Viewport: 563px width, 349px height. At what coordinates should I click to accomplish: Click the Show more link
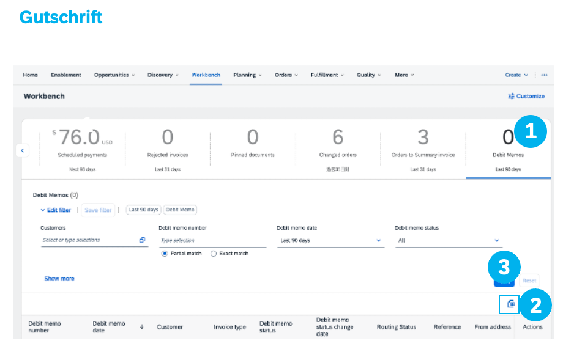point(59,279)
